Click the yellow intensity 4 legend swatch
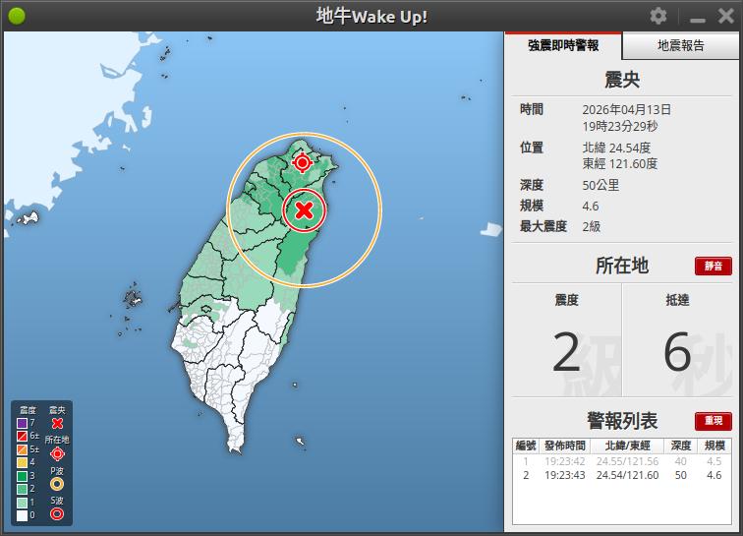This screenshot has width=743, height=536. pyautogui.click(x=22, y=462)
